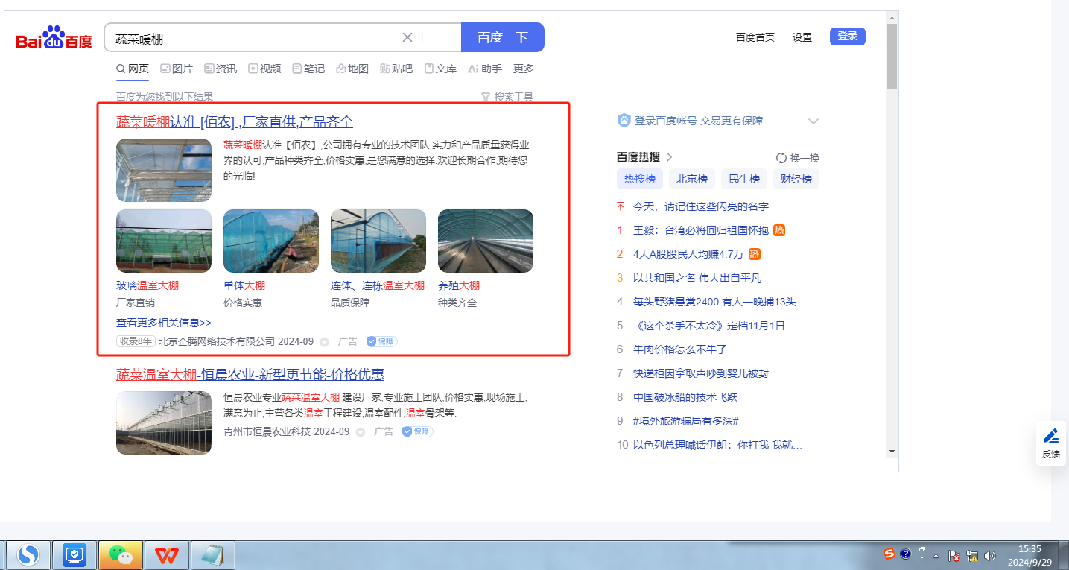Open the 查看更多相关信息>> link
1069x570 pixels.
tap(164, 323)
